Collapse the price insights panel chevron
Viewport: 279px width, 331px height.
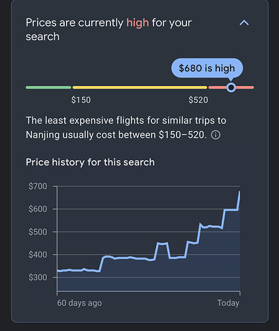pyautogui.click(x=244, y=23)
